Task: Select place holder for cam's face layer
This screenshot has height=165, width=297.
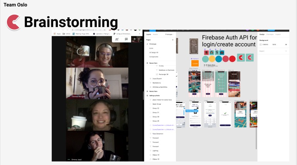Action: 162,100
